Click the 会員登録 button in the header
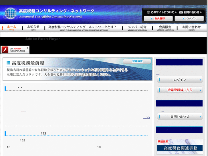This screenshot has width=208, height=156. [158, 18]
